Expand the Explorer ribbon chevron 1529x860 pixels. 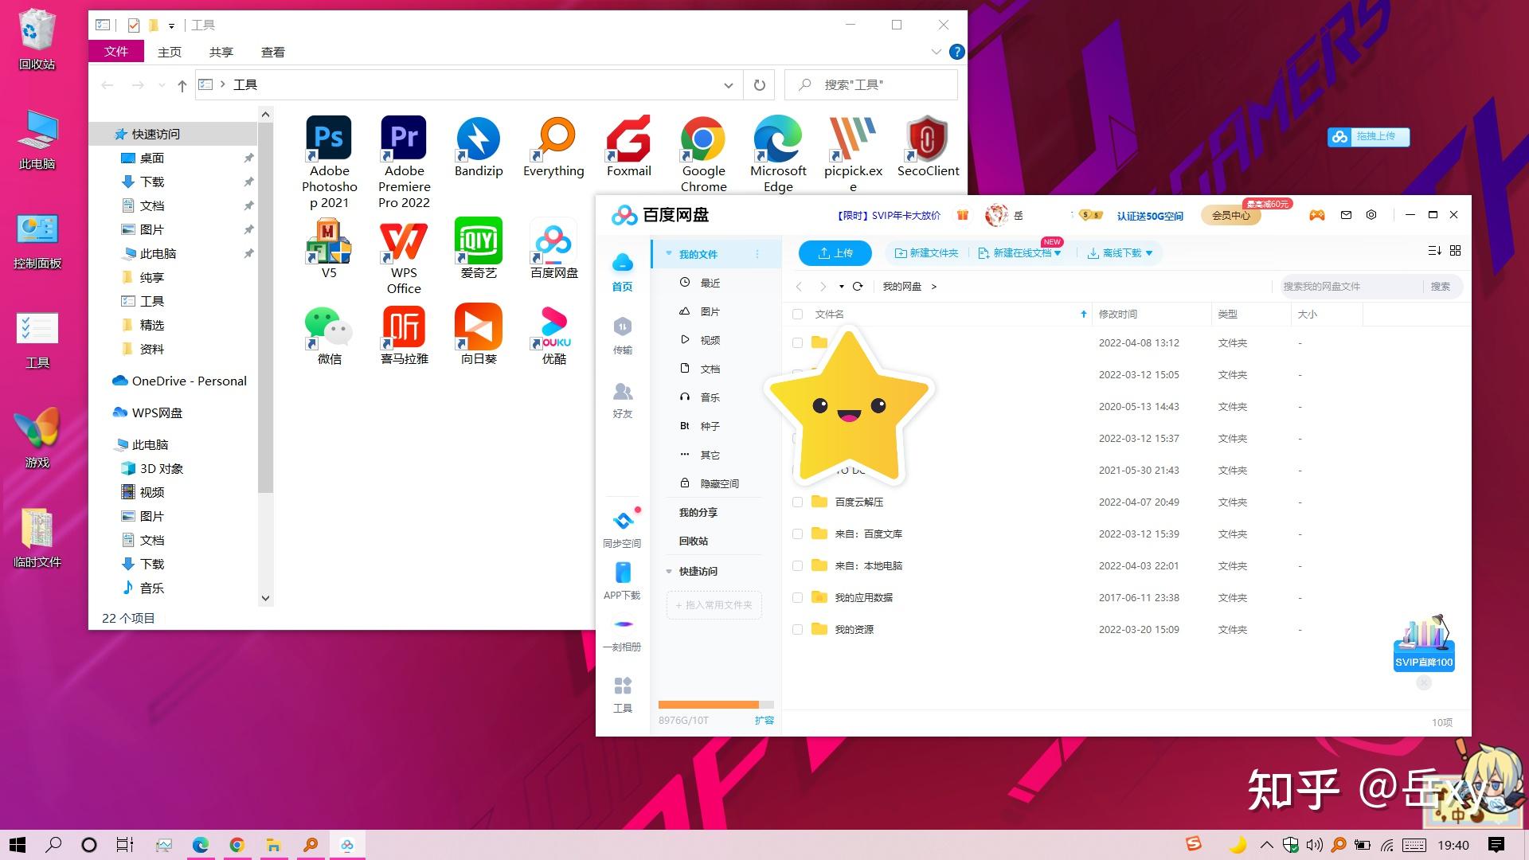(936, 52)
